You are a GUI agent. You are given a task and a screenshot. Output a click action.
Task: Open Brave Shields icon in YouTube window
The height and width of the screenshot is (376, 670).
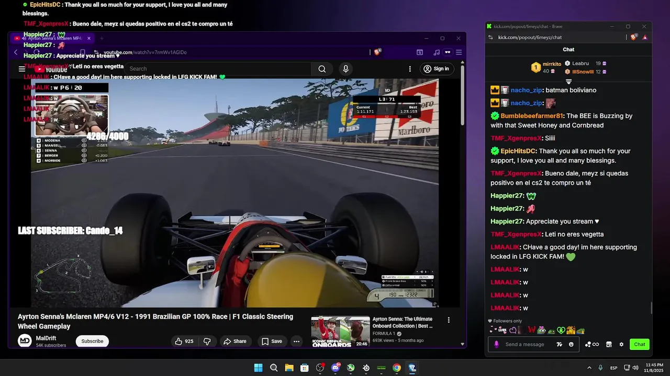point(377,52)
